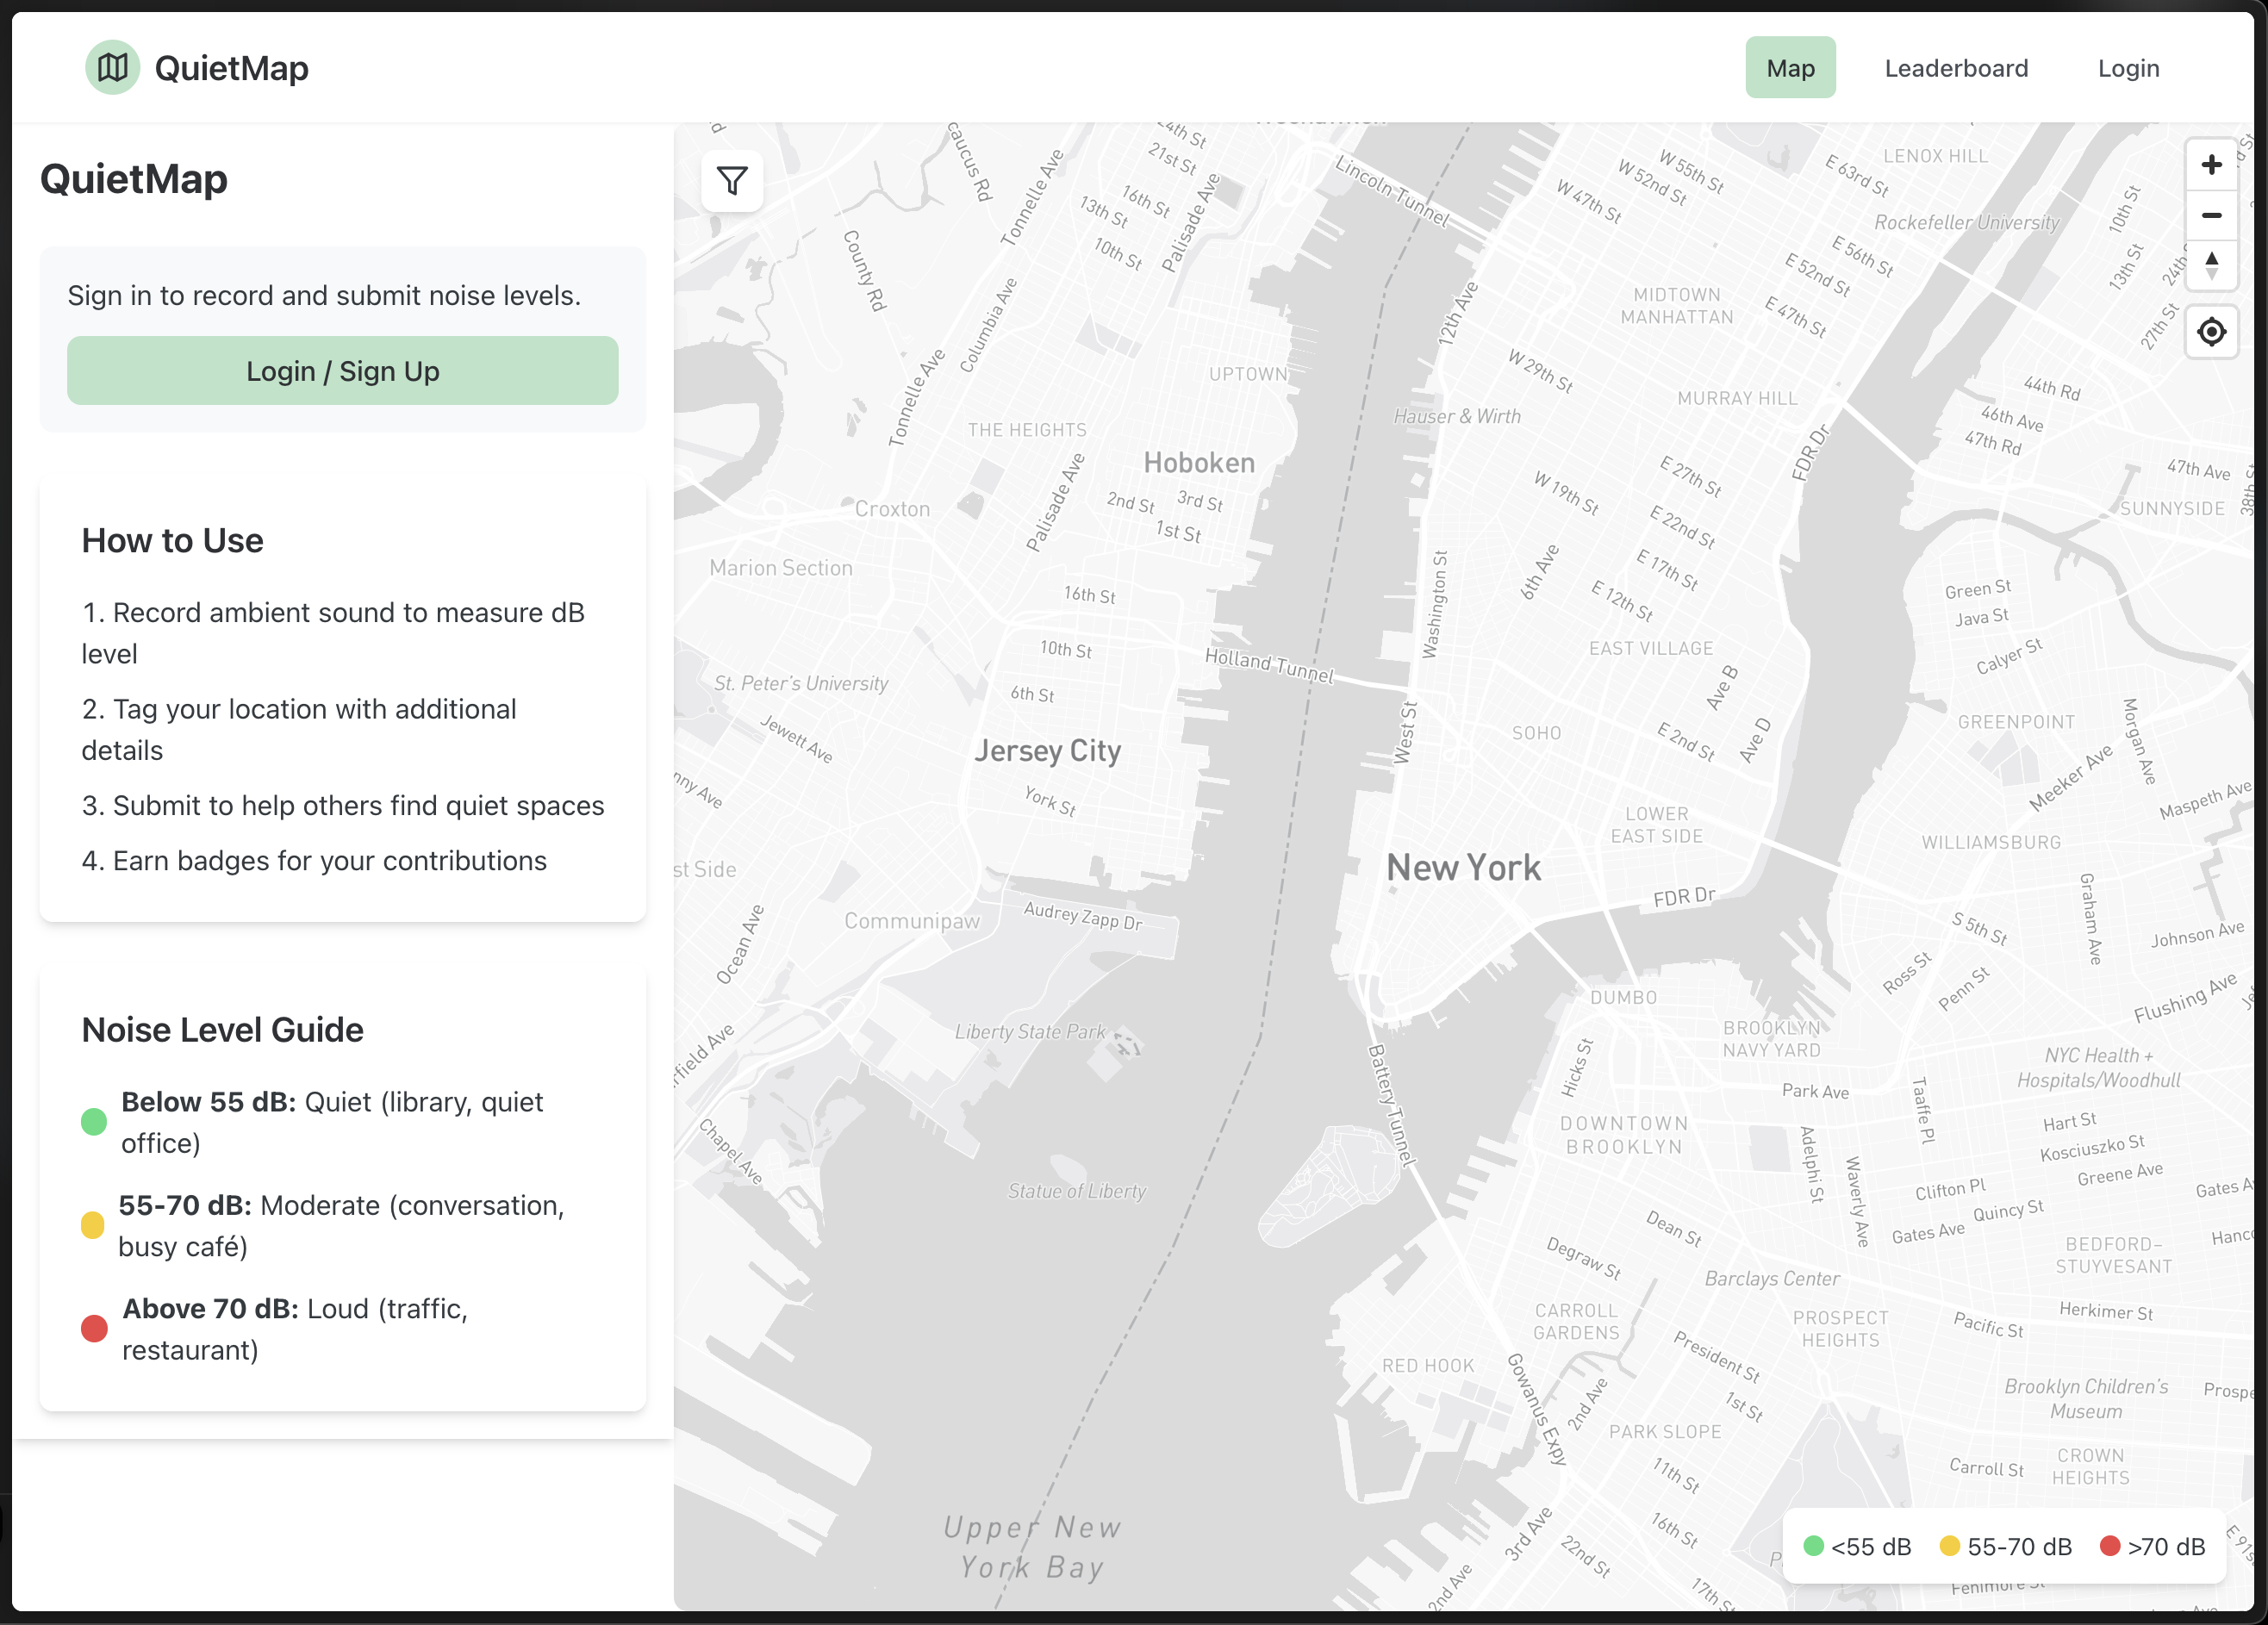
Task: Zoom in with the plus button
Action: (2211, 164)
